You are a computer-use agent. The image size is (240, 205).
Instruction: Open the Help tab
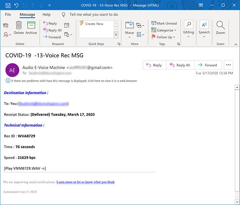tap(46, 14)
